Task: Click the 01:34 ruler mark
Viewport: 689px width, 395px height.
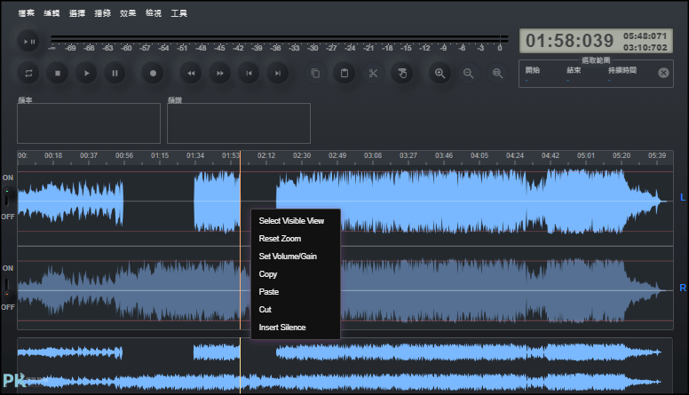Action: click(195, 155)
